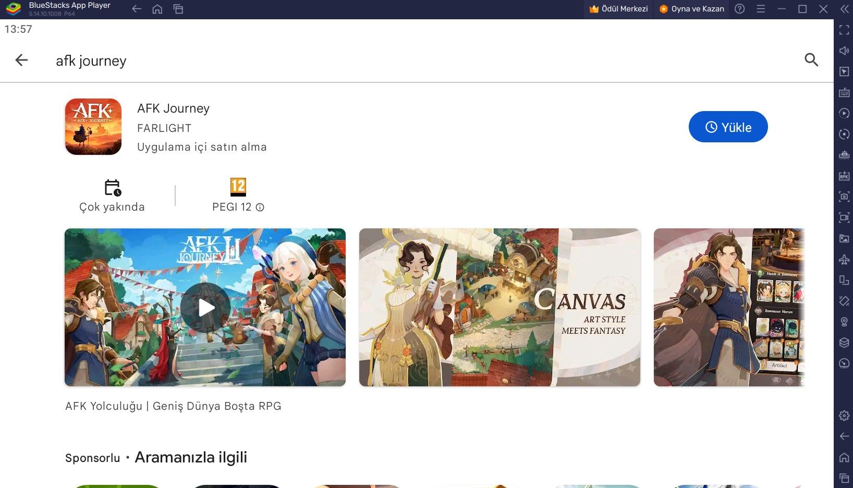
Task: Collapse the sidebar with the double-chevron arrow
Action: [845, 9]
